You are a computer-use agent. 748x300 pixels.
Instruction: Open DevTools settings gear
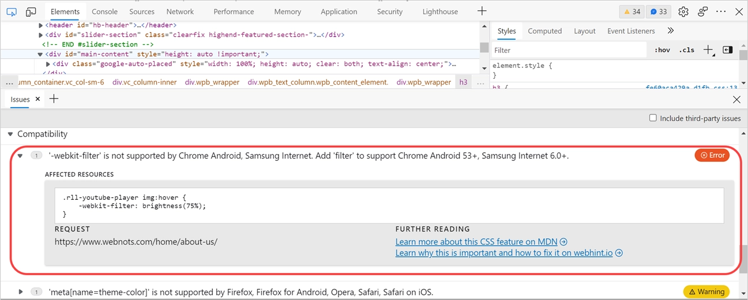point(683,12)
